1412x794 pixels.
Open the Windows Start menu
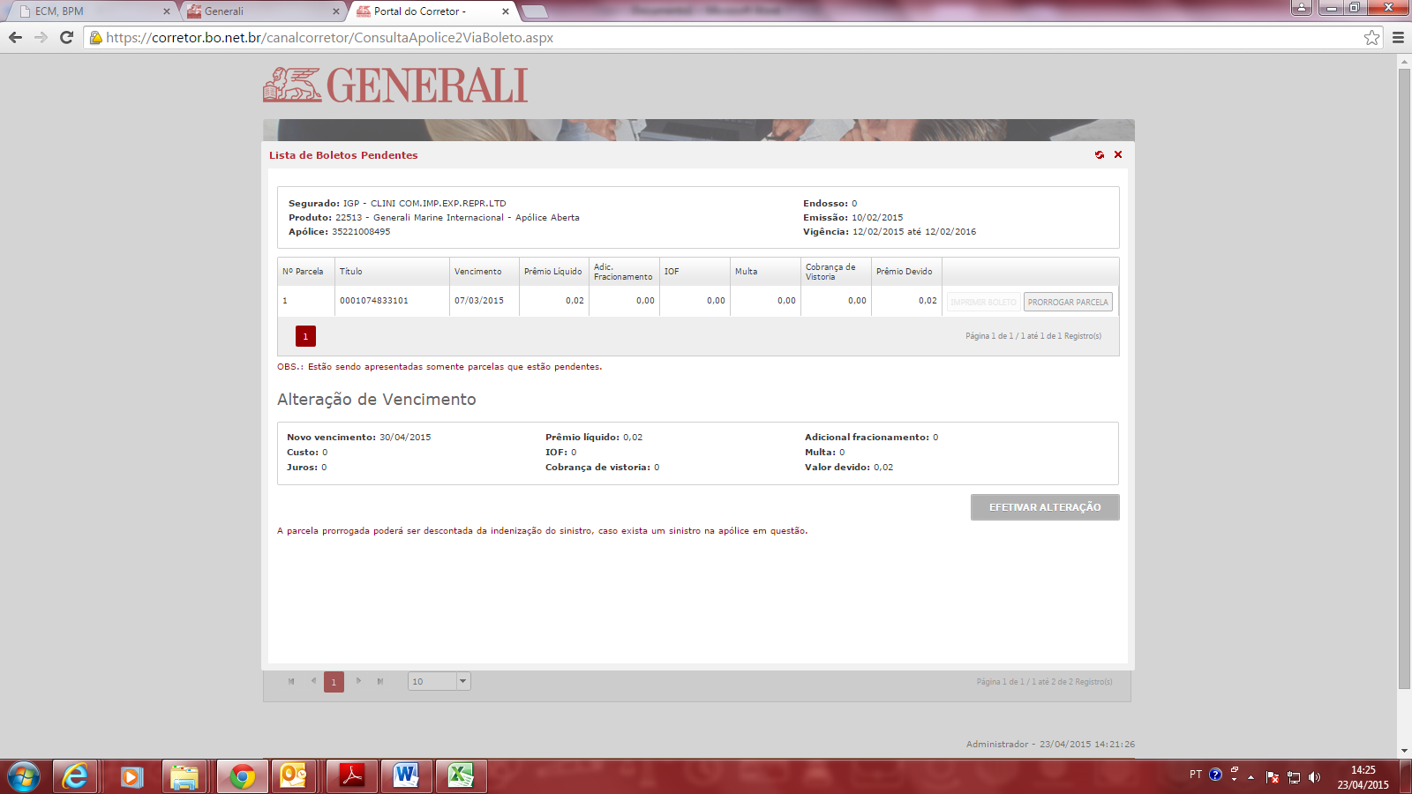coord(24,777)
